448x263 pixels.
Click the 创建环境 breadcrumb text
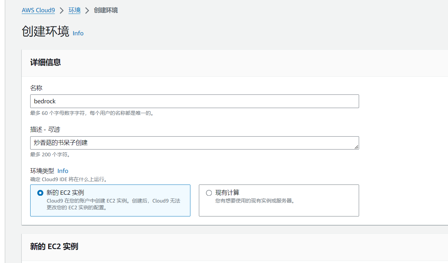pos(106,10)
